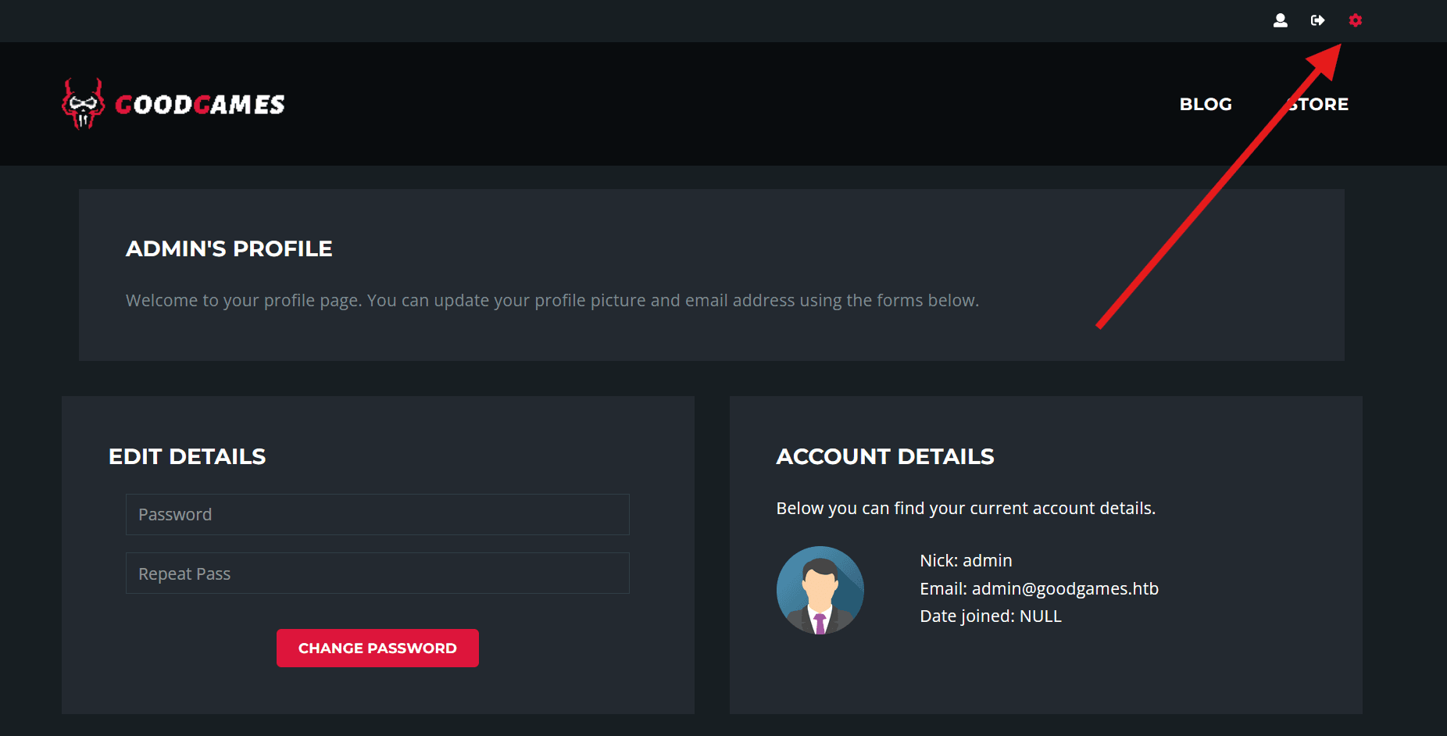1447x736 pixels.
Task: Click the logout icon near the top right
Action: [x=1318, y=20]
